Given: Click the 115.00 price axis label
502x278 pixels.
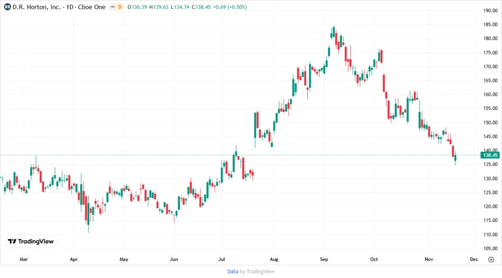Looking at the screenshot, I should tap(490, 221).
